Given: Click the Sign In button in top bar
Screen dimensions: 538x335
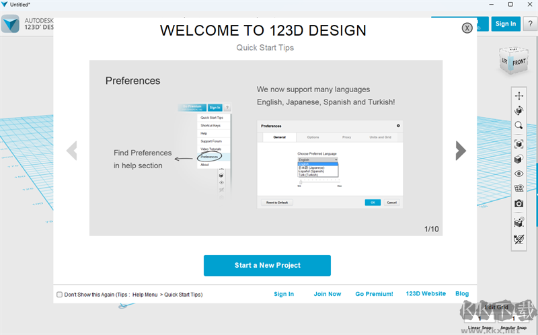Looking at the screenshot, I should pos(506,24).
